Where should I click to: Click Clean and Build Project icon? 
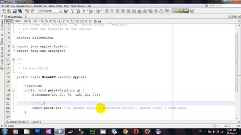(78, 11)
